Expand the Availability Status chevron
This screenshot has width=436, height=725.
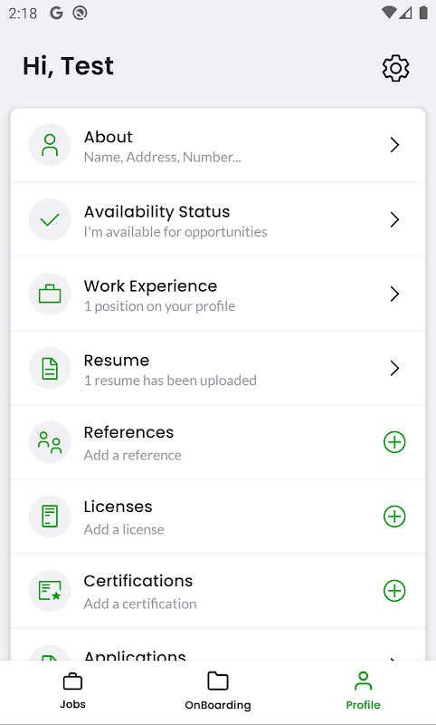pyautogui.click(x=394, y=219)
